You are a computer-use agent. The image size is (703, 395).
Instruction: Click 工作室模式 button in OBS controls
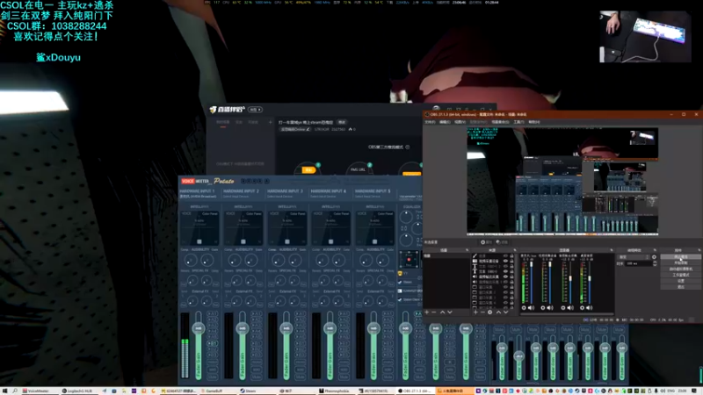(x=680, y=275)
